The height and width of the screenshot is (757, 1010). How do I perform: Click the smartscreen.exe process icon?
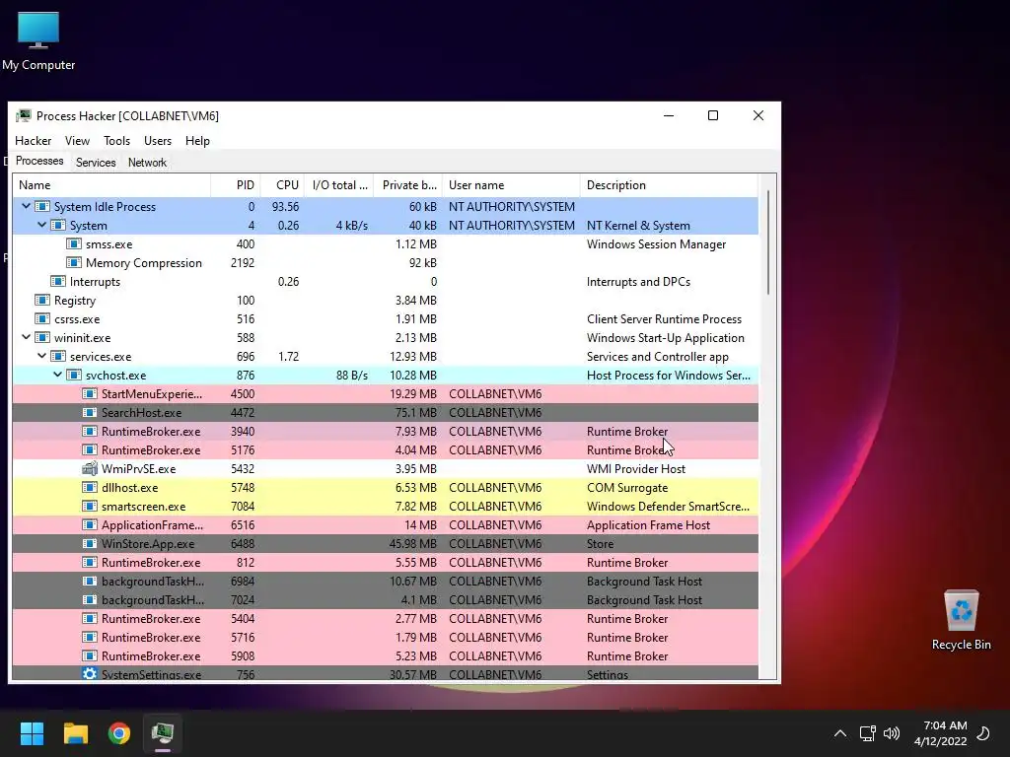coord(90,506)
